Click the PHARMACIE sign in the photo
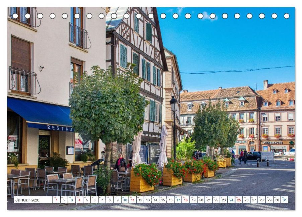Viewport: 302px width, 217px height. click(x=272, y=142)
